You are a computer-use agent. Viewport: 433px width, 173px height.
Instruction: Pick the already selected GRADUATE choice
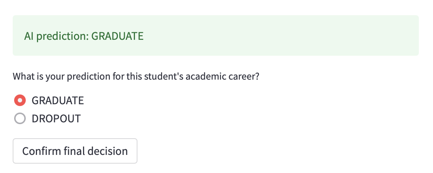(20, 100)
